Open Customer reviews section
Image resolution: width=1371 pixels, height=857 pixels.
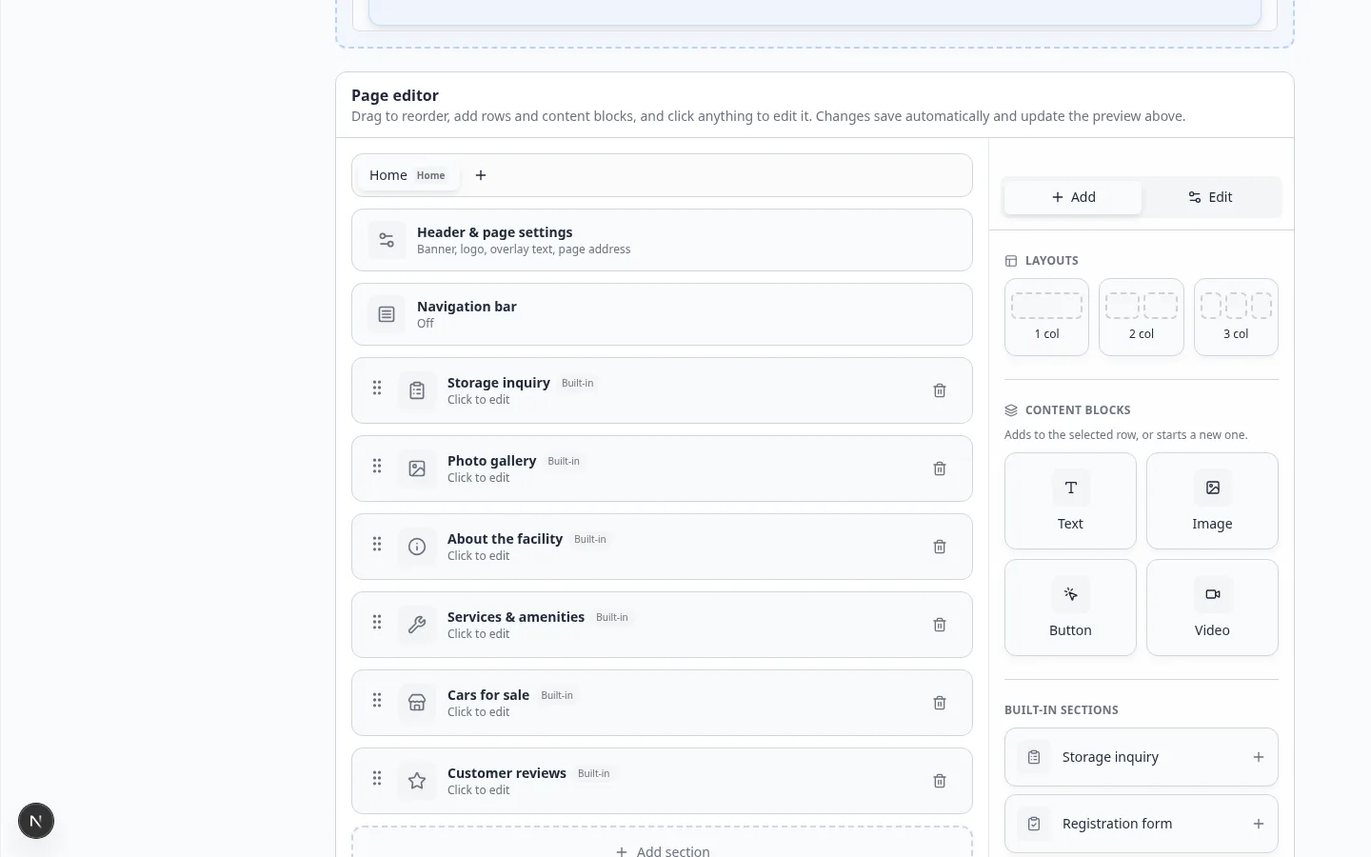click(662, 781)
